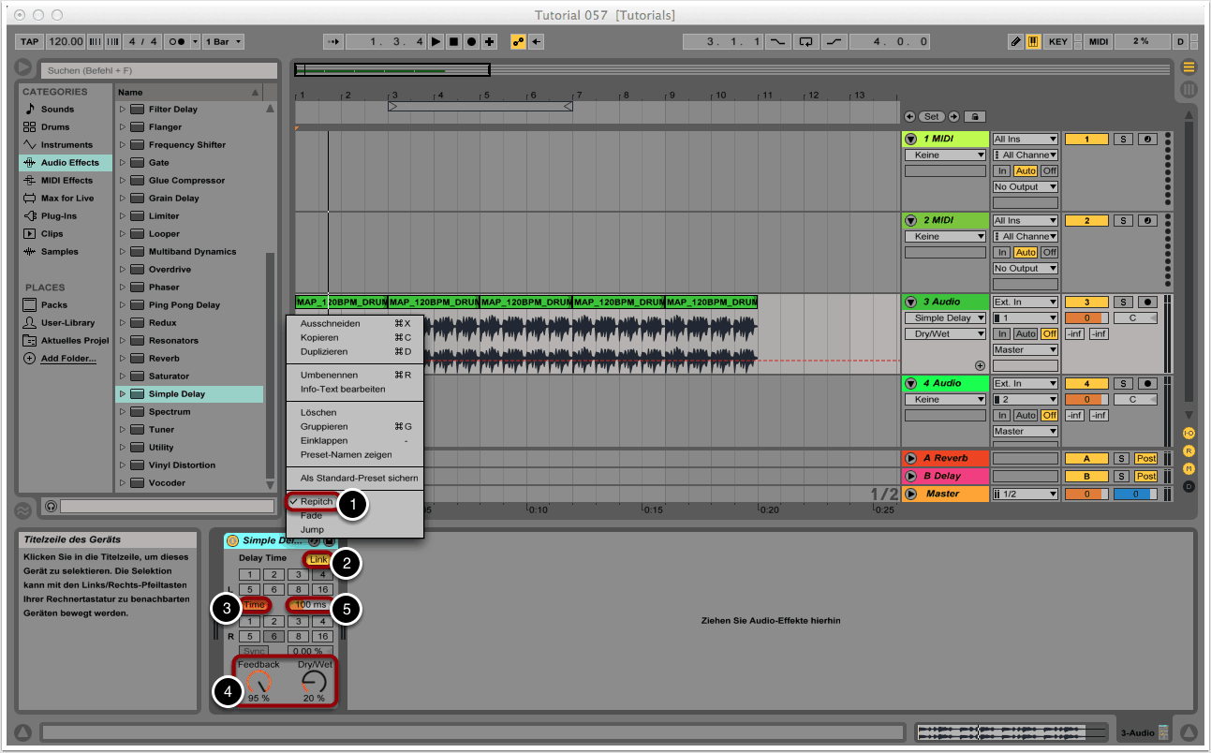This screenshot has height=753, width=1211.
Task: Click the headphone preview icon in browser
Action: [x=51, y=506]
